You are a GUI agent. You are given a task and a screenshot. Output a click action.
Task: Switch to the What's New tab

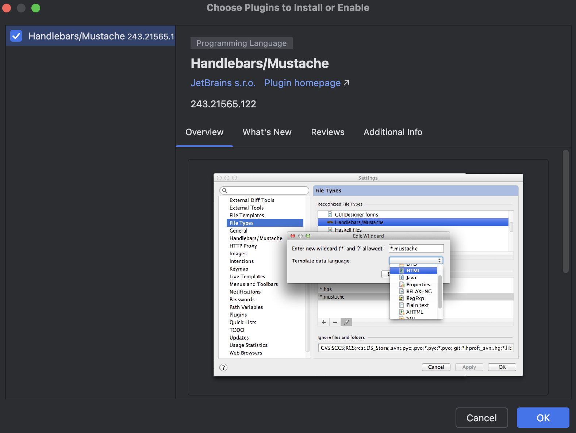point(267,132)
